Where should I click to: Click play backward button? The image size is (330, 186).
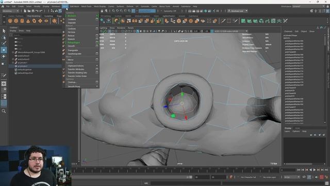(x=310, y=170)
